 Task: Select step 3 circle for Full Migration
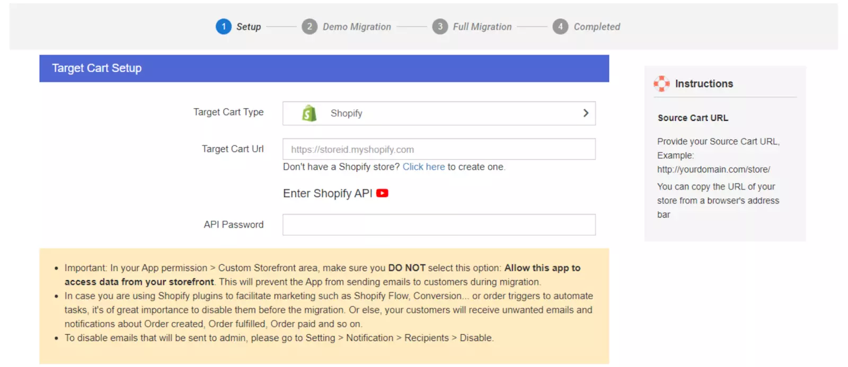[440, 26]
